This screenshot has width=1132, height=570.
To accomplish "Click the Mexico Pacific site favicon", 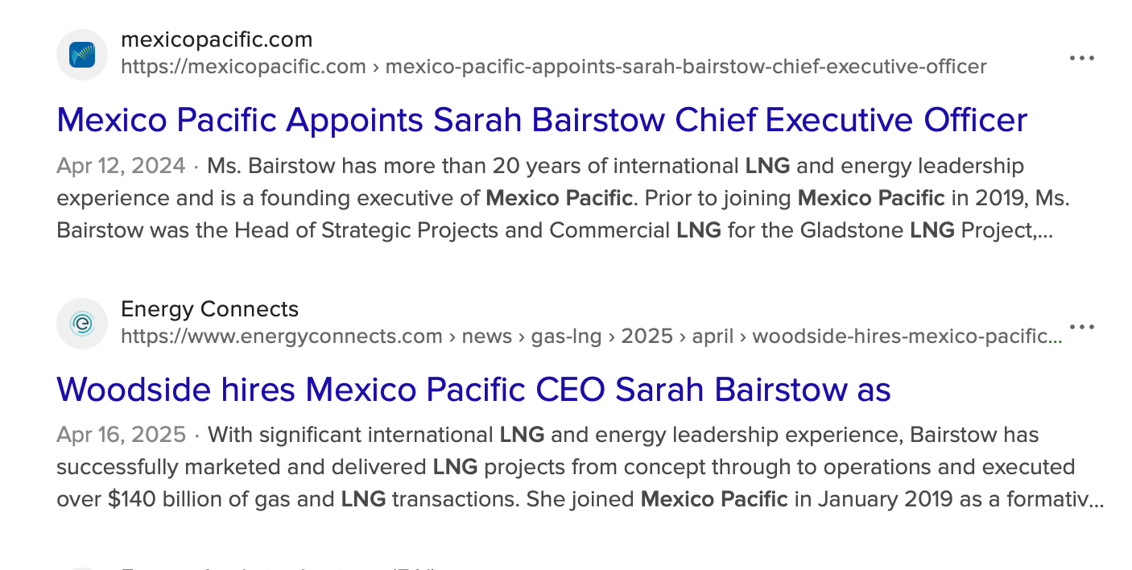I will pos(82,55).
